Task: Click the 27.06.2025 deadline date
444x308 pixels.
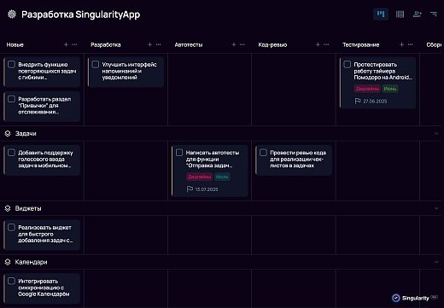Action: (x=375, y=102)
